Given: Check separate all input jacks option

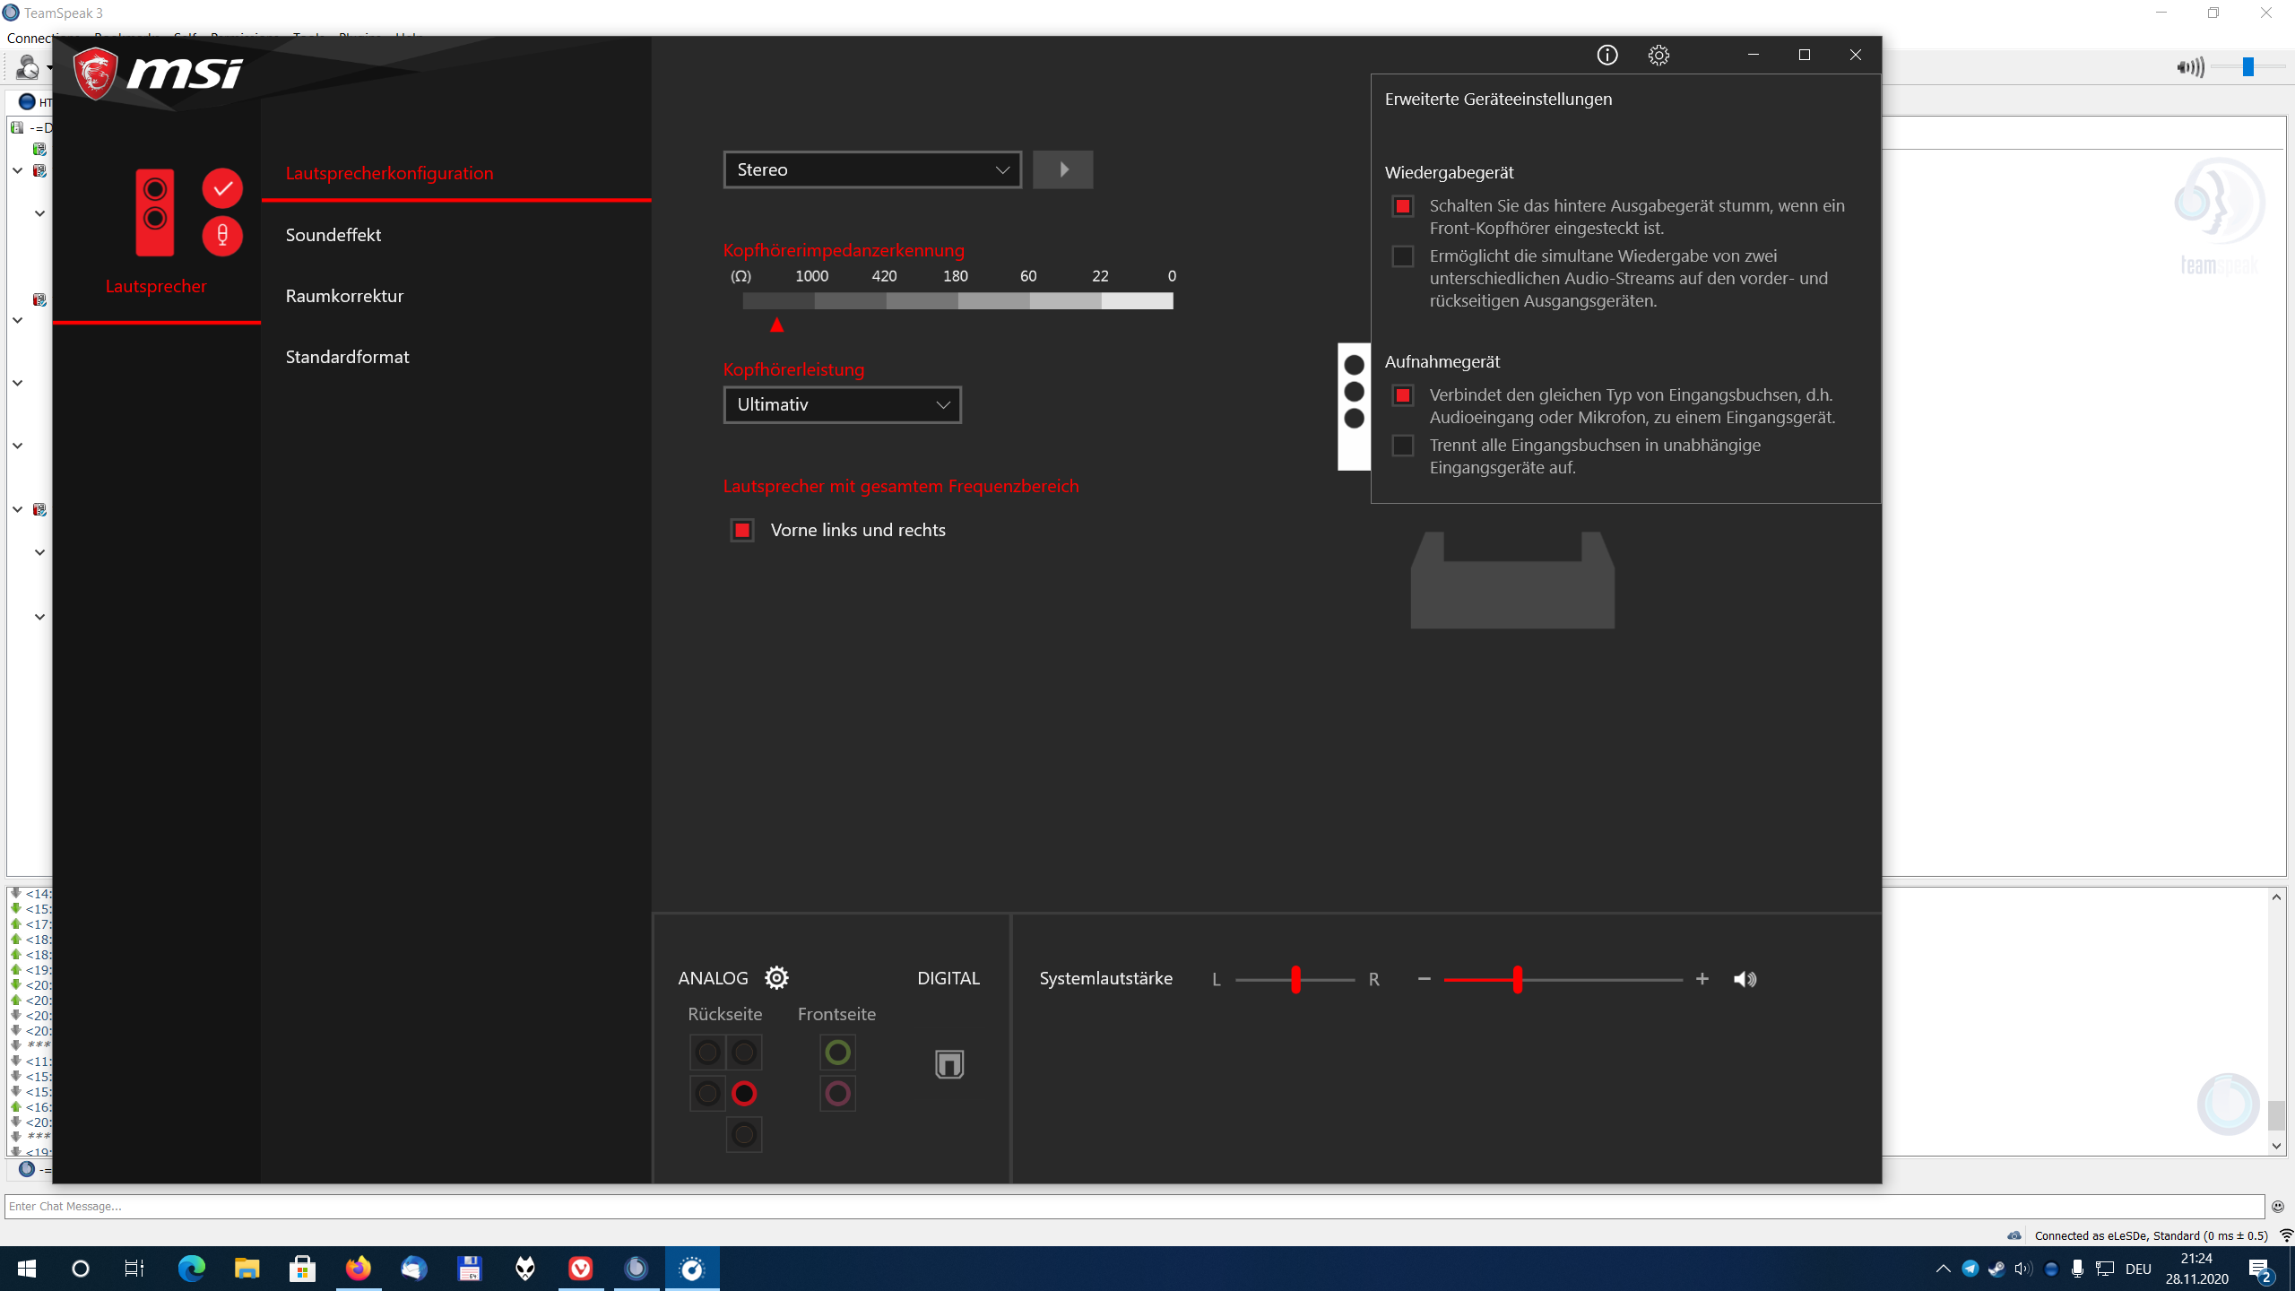Looking at the screenshot, I should click(x=1403, y=446).
